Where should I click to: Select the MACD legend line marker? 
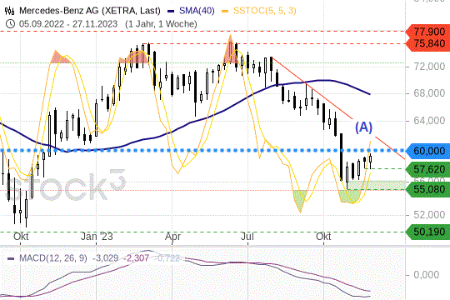(11, 258)
